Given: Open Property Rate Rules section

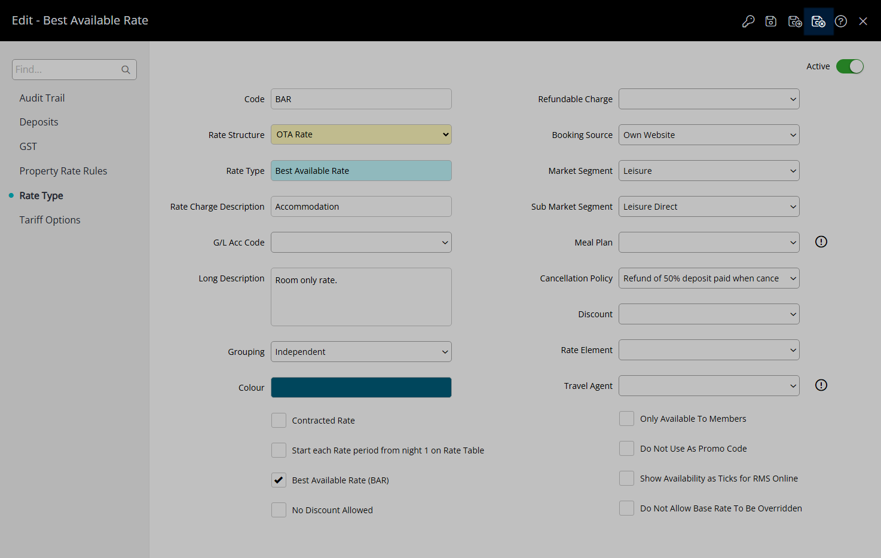Looking at the screenshot, I should (x=63, y=171).
